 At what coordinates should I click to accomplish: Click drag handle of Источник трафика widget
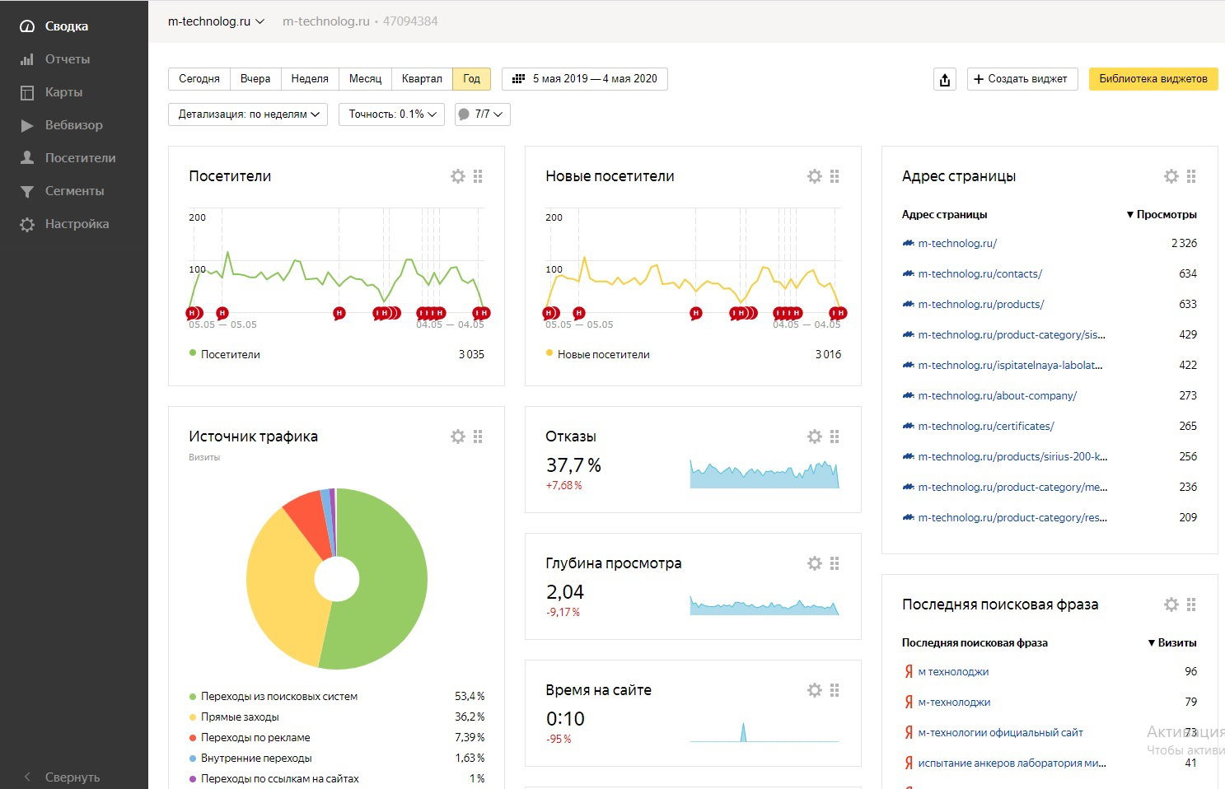(x=479, y=437)
